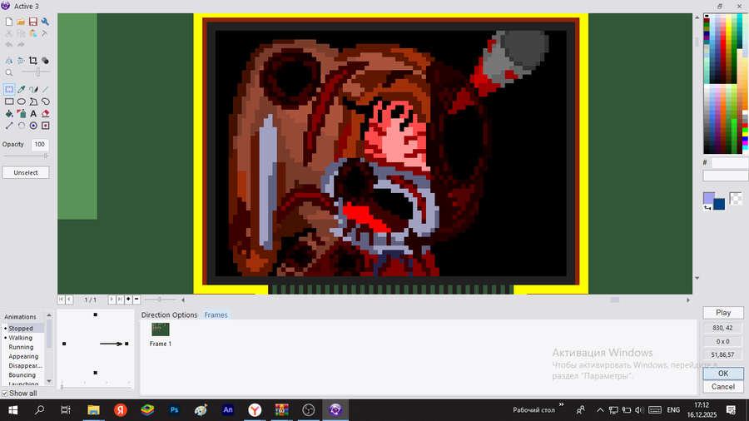
Task: Select the Color picker eyedropper tool
Action: click(22, 89)
